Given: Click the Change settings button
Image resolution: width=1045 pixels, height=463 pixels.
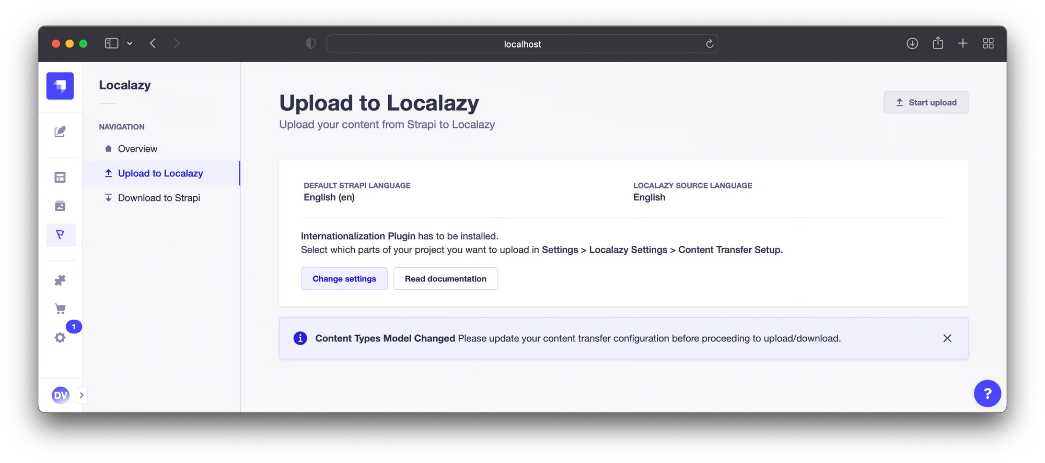Looking at the screenshot, I should pyautogui.click(x=344, y=279).
